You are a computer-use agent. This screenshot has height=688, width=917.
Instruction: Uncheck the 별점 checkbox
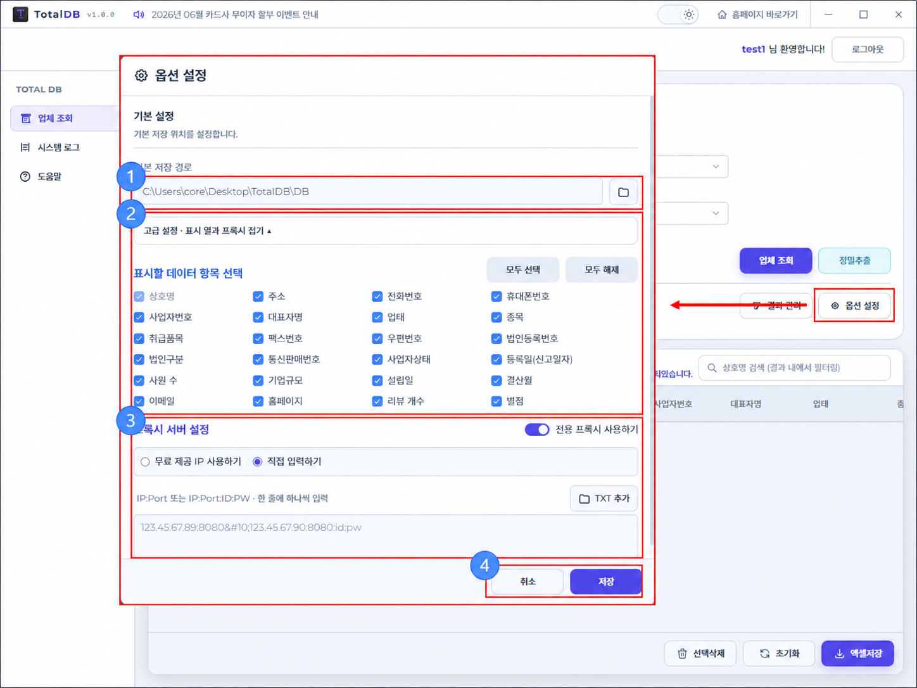496,401
